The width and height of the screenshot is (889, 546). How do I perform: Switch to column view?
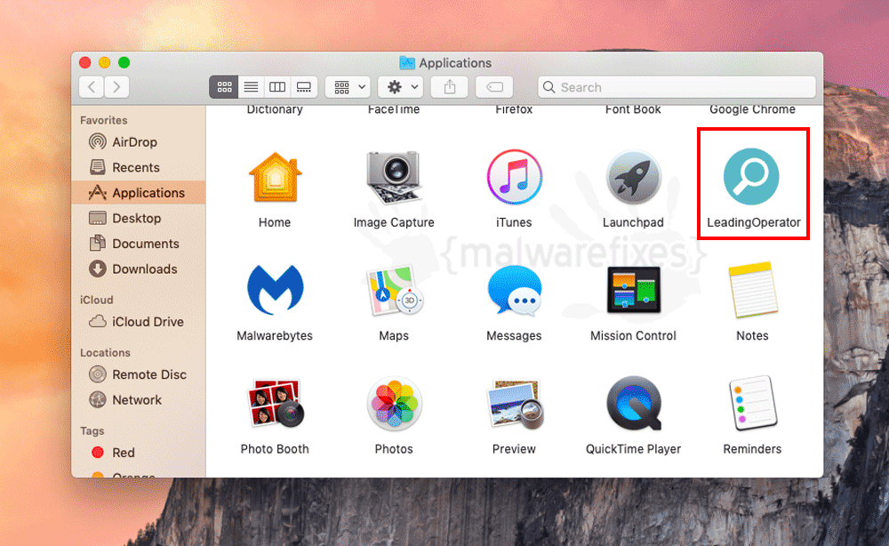pos(277,87)
